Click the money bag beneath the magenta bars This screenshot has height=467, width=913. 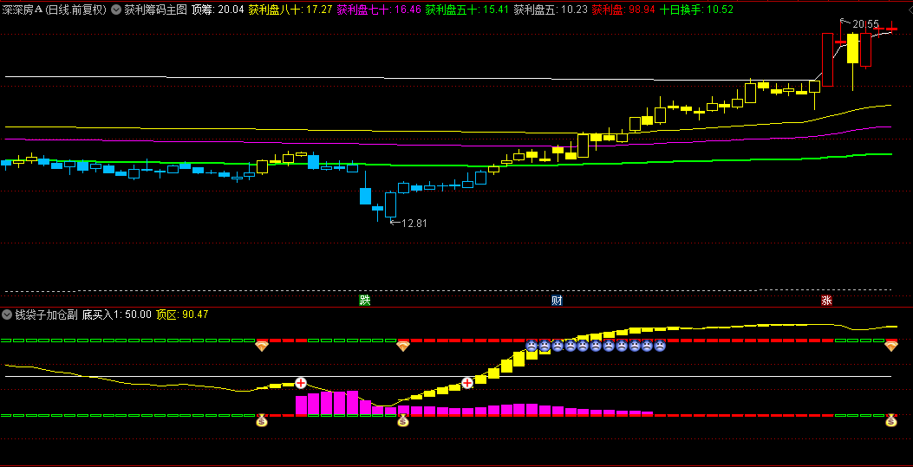coord(403,420)
